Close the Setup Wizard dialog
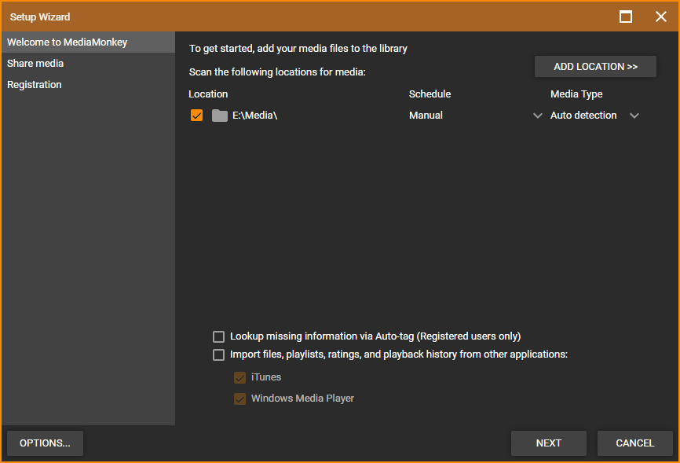 (661, 17)
